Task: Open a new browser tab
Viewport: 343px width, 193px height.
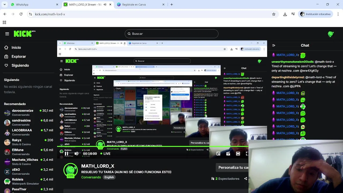Action: (172, 5)
